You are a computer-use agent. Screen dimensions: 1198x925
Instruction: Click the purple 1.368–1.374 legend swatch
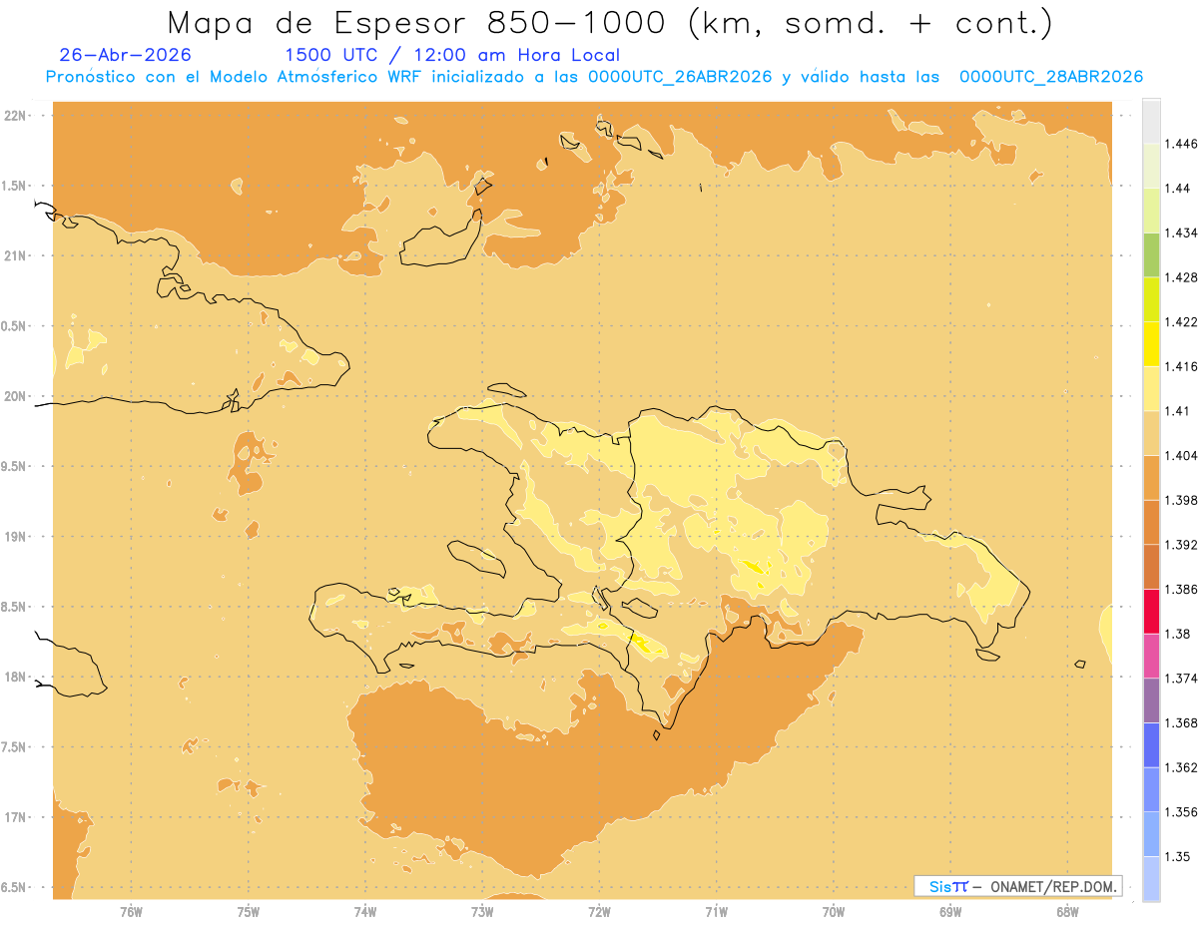[1151, 699]
